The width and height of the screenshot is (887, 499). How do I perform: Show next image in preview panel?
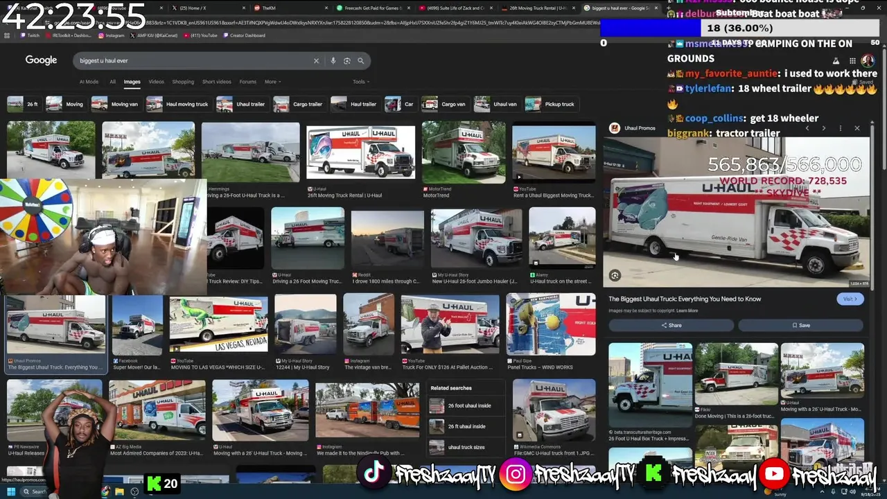click(823, 128)
